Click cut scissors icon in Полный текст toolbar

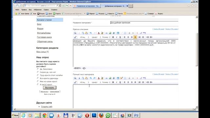(79, 78)
